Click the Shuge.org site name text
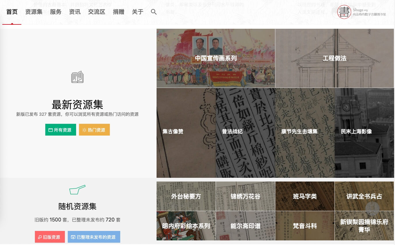 pos(360,10)
